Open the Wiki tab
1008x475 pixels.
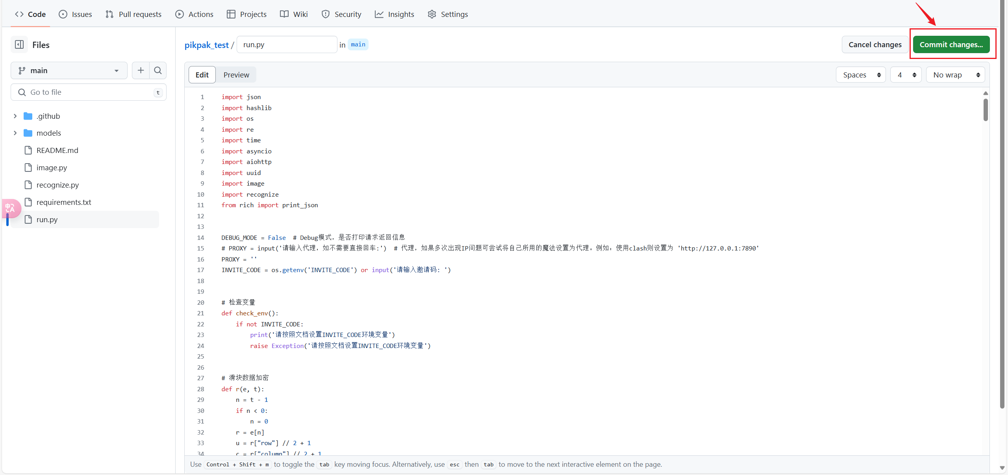click(x=294, y=14)
